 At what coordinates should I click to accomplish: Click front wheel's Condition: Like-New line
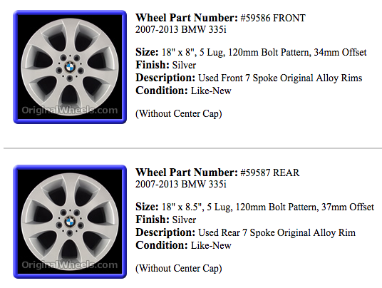[x=183, y=91]
